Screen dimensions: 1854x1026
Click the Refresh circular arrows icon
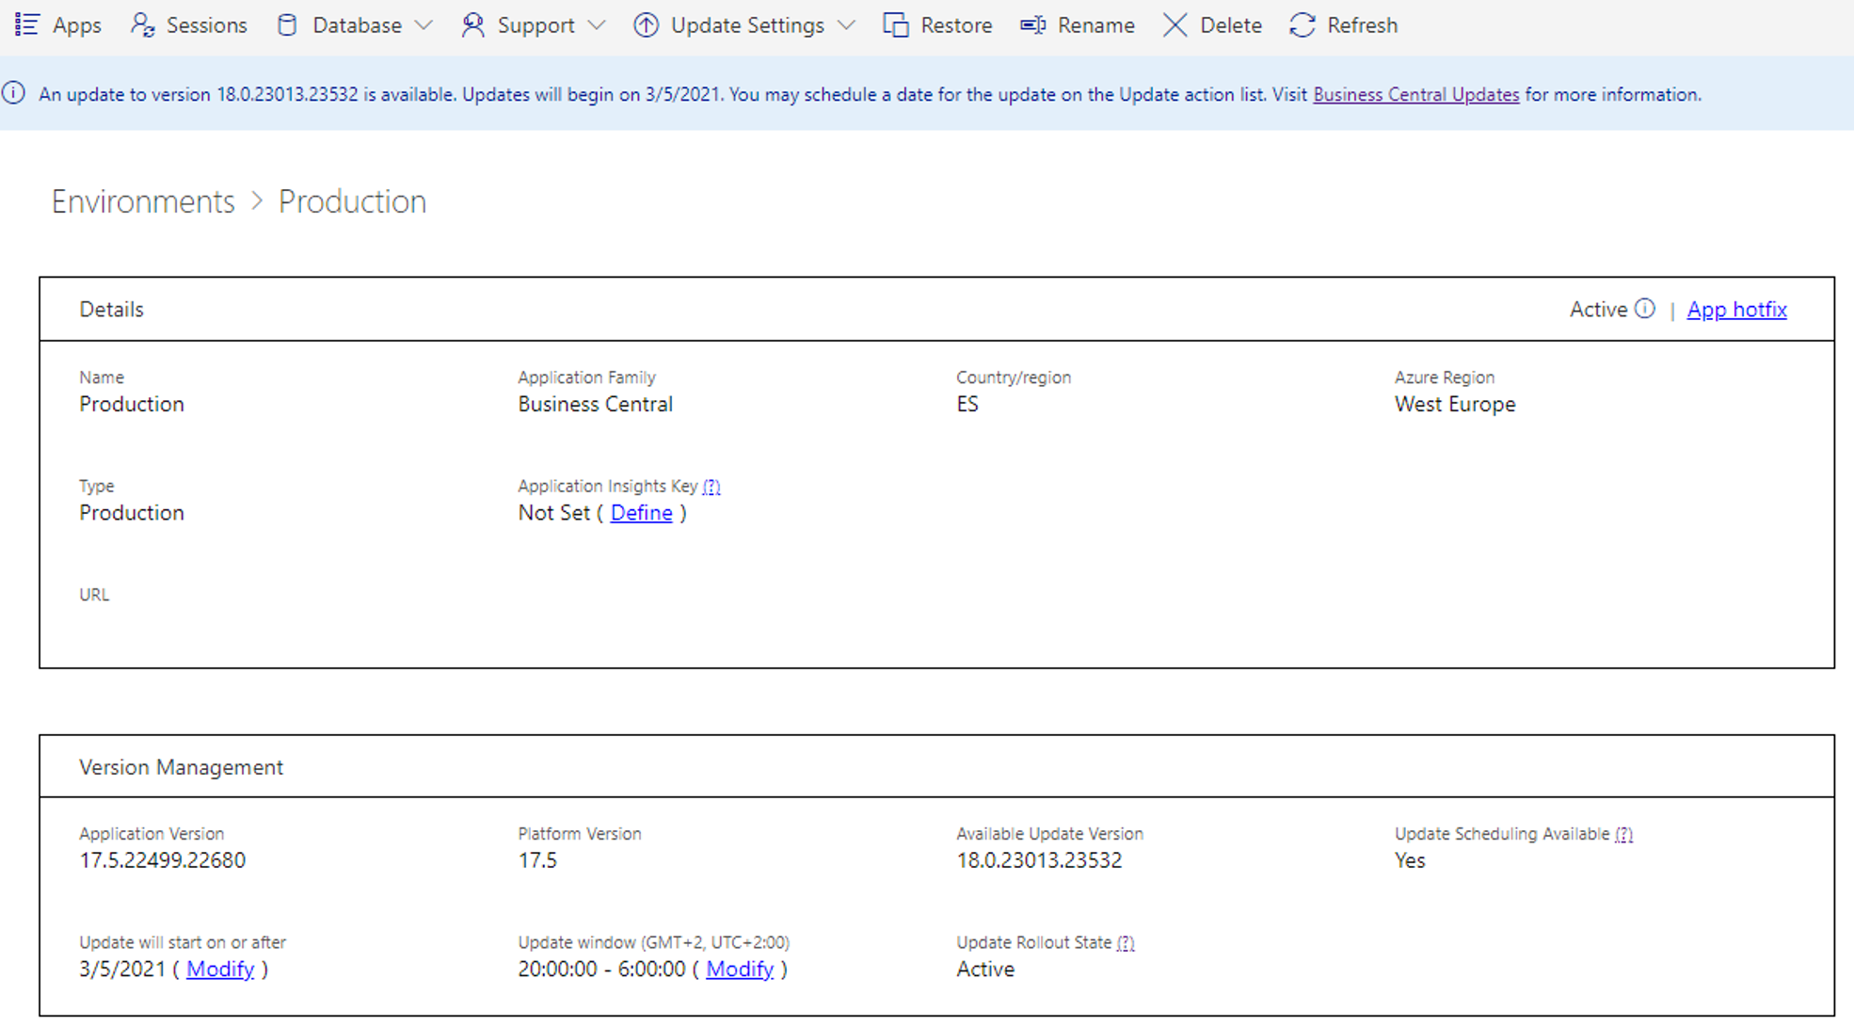(x=1303, y=24)
